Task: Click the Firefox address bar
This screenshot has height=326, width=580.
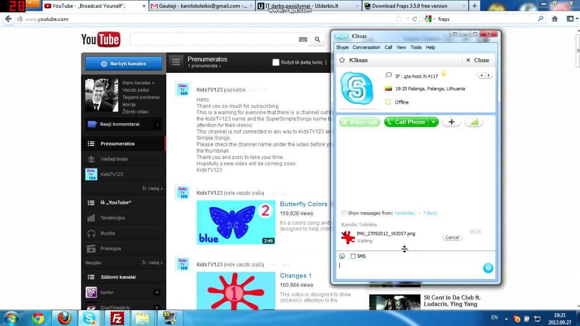Action: (x=208, y=19)
